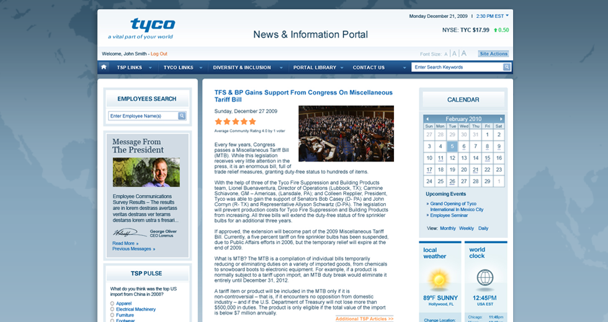The height and width of the screenshot is (322, 608).
Task: Click the NYSE TYC $17.99 quote
Action: pos(466,30)
